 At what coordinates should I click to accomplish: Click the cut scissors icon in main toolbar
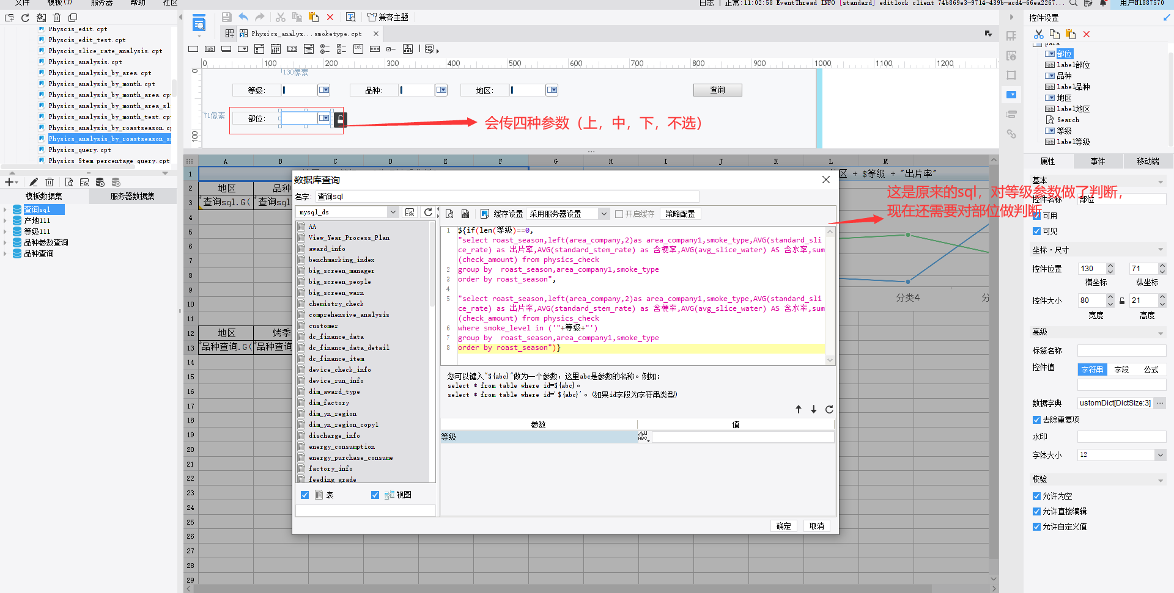[x=281, y=17]
